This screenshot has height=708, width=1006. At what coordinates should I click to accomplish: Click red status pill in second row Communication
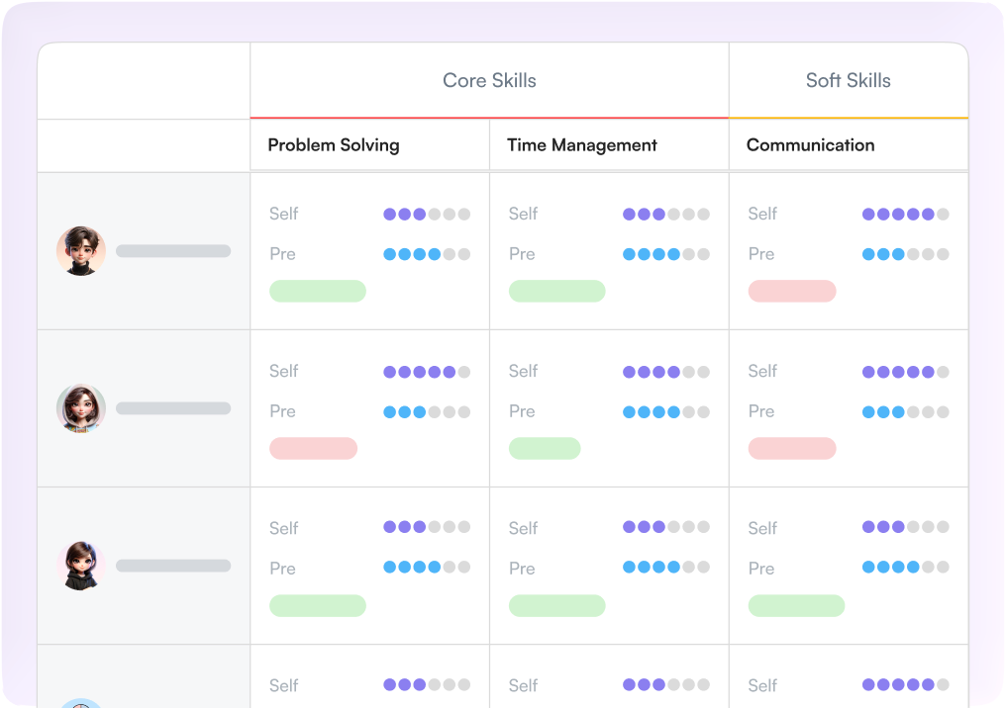pos(792,449)
